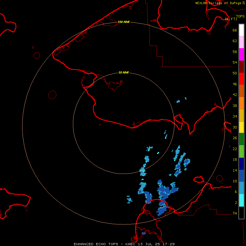This screenshot has width=246, height=246.
Task: Click the 22 legend value
Action: (235, 149)
